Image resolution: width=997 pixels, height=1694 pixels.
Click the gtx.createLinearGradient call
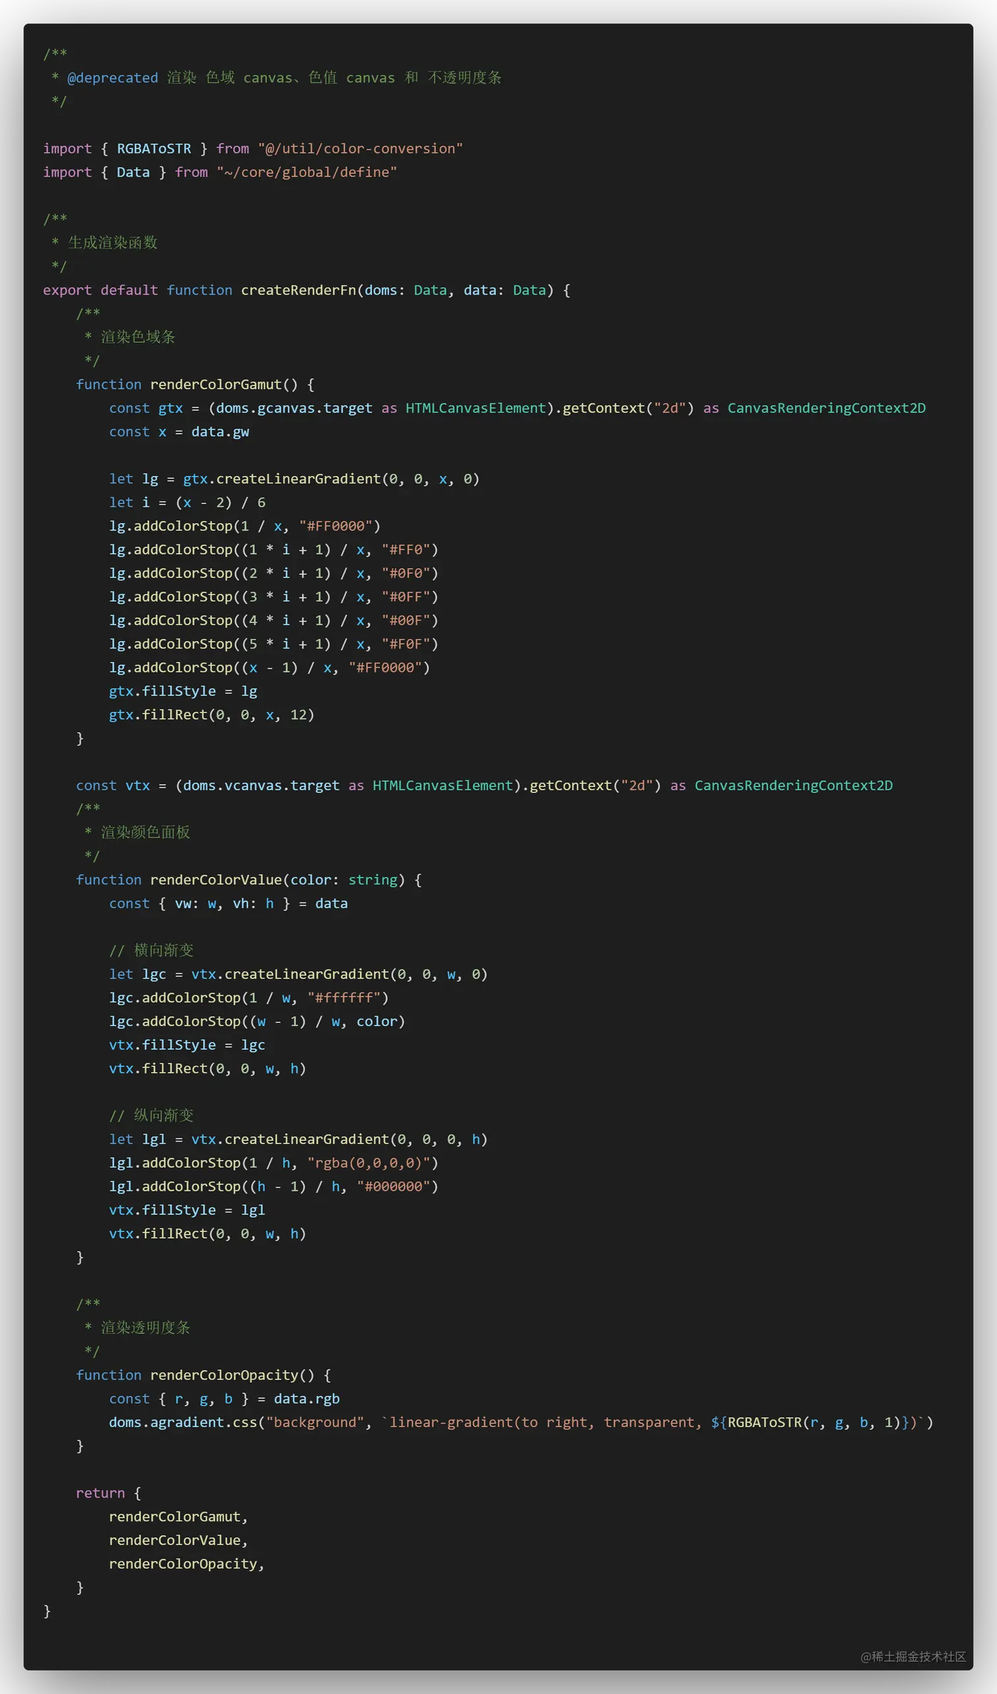click(331, 479)
